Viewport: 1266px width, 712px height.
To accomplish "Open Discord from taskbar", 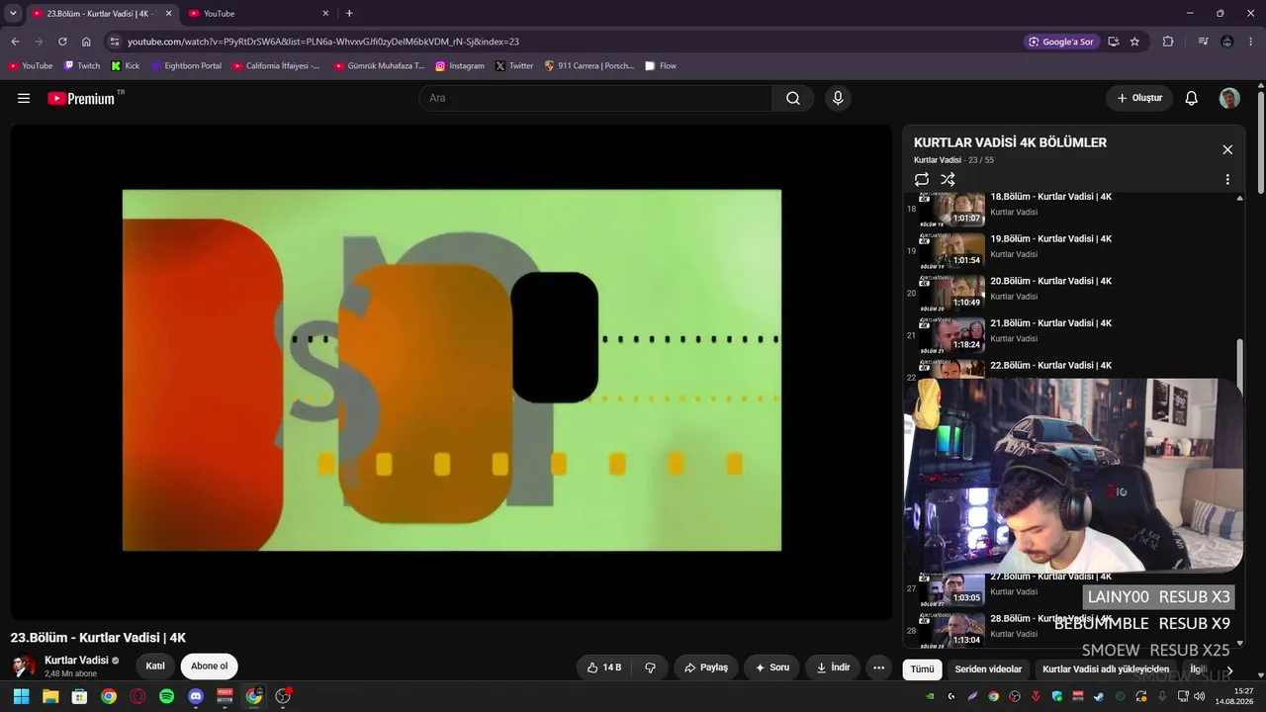I will [x=196, y=696].
